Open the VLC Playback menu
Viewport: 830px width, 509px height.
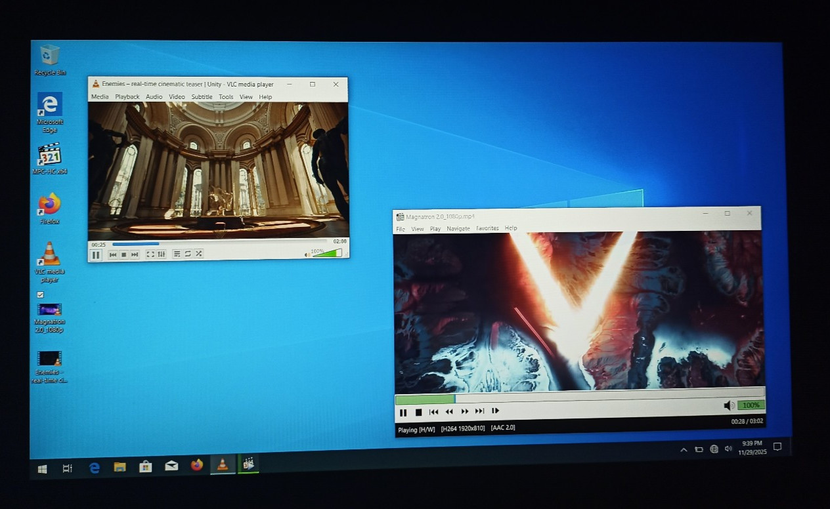coord(127,97)
